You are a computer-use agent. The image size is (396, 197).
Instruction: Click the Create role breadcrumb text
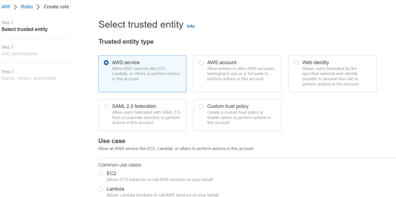pyautogui.click(x=56, y=7)
